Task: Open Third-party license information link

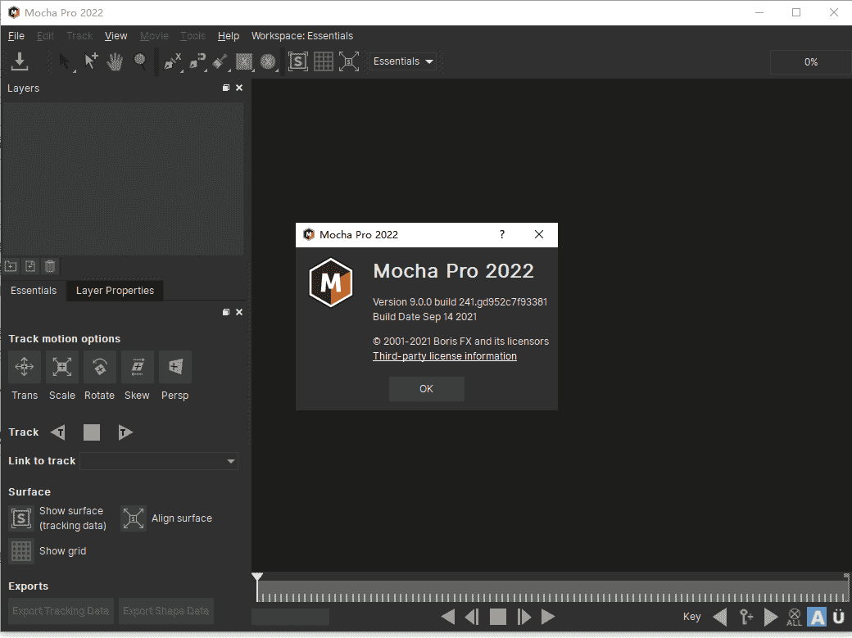Action: tap(445, 356)
